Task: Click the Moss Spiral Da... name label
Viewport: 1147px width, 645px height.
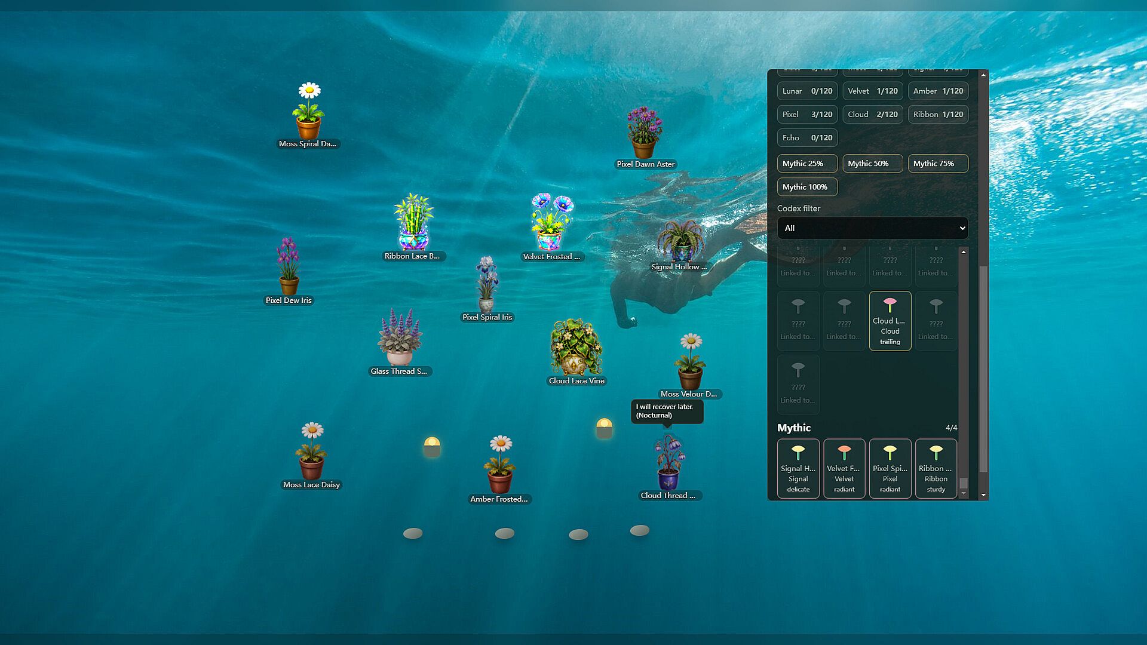Action: pyautogui.click(x=308, y=144)
